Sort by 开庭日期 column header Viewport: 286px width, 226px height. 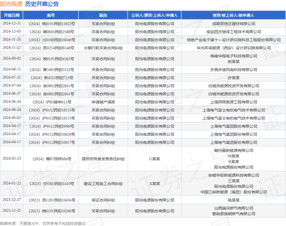pos(11,15)
